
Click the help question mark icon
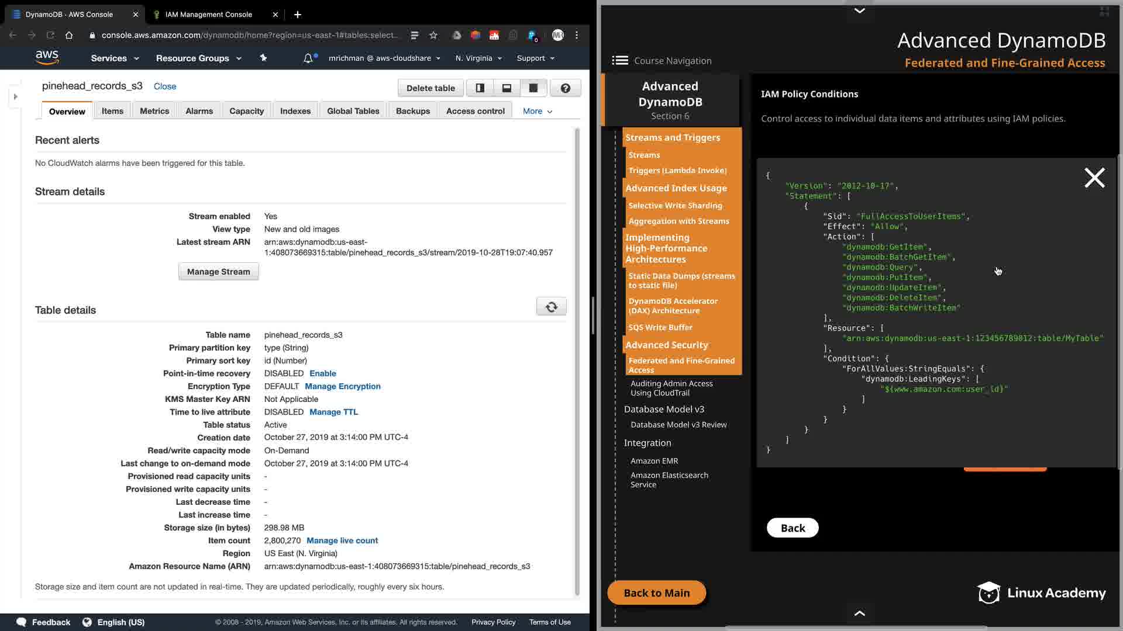[565, 88]
